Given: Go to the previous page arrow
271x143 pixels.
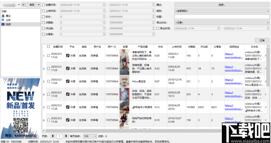Looking at the screenshot, I should pyautogui.click(x=53, y=136).
